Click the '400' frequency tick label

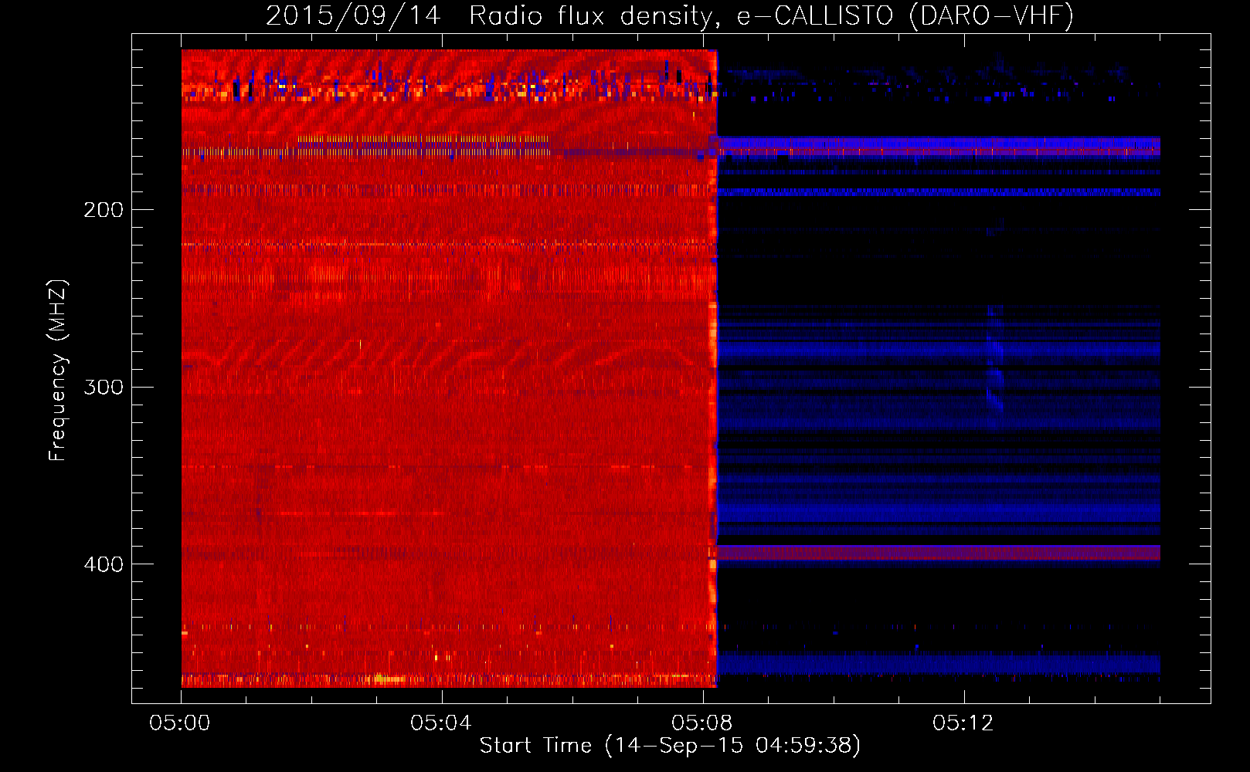coord(104,564)
